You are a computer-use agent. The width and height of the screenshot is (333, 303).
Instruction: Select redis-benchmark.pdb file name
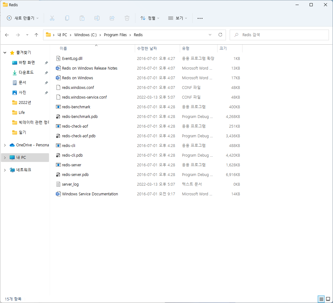click(x=80, y=117)
